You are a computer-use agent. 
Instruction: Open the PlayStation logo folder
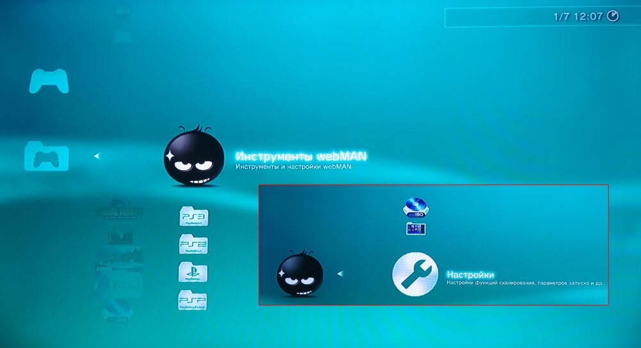pos(193,272)
